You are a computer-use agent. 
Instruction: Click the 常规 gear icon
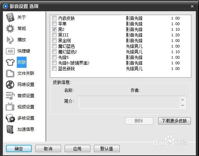(10, 28)
